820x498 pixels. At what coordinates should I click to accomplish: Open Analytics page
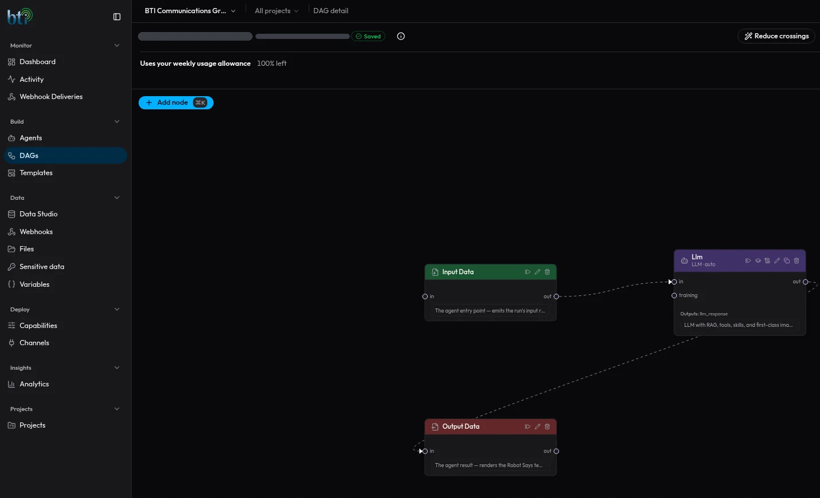point(65,384)
